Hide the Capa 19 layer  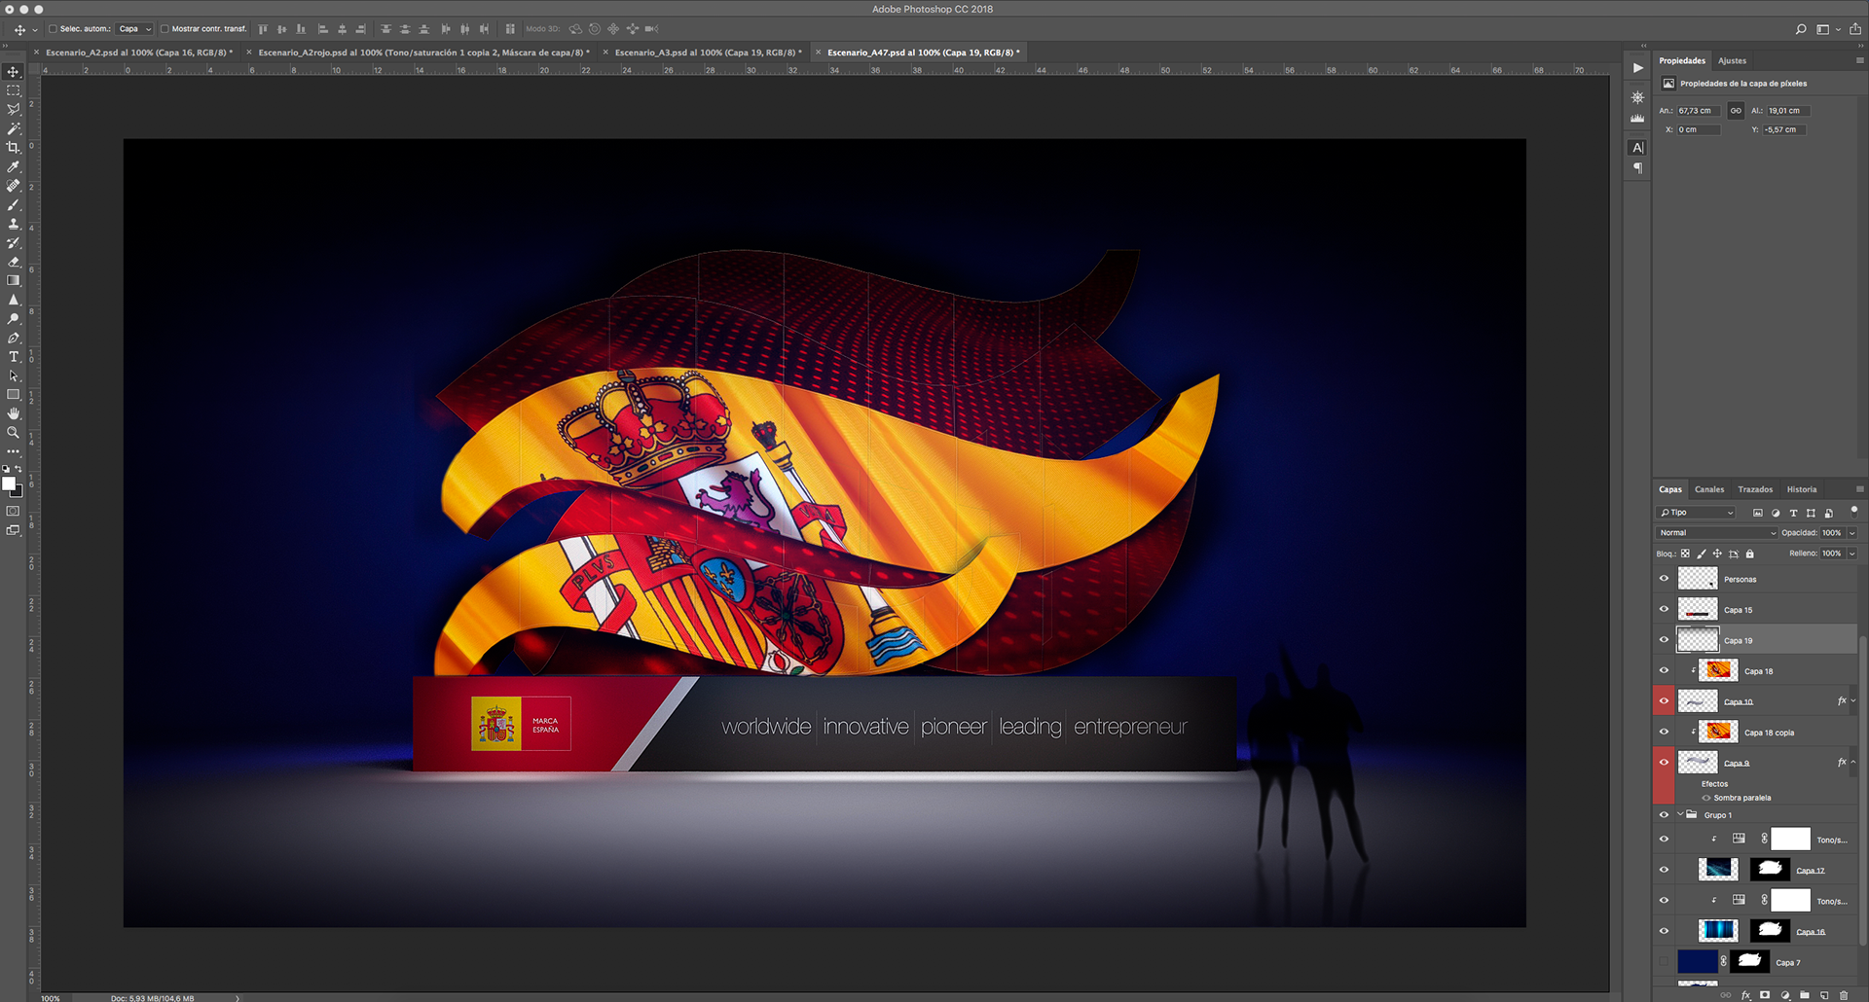coord(1664,640)
